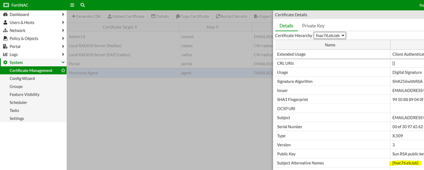The height and width of the screenshot is (170, 424).
Task: Expand the Users & Hosts chevron
Action: [63, 23]
